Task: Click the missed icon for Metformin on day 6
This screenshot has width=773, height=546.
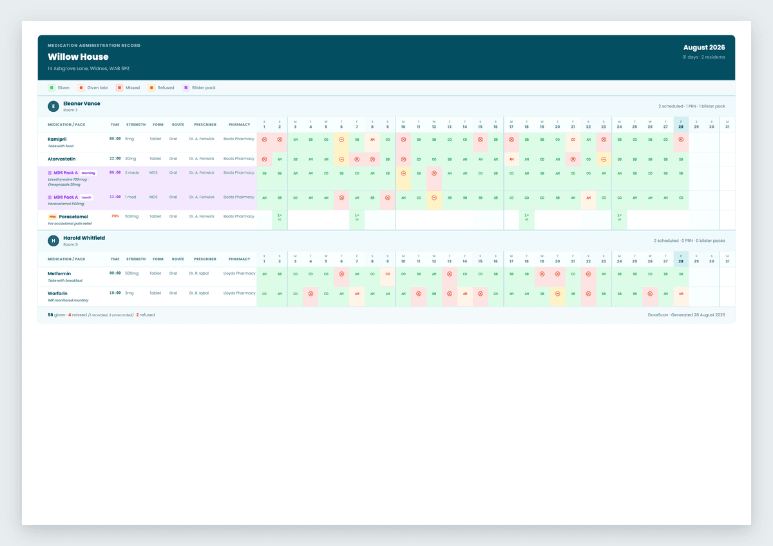Action: (x=341, y=273)
